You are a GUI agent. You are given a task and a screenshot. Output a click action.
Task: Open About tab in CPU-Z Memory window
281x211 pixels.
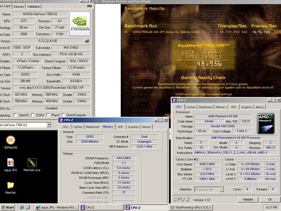[147, 127]
